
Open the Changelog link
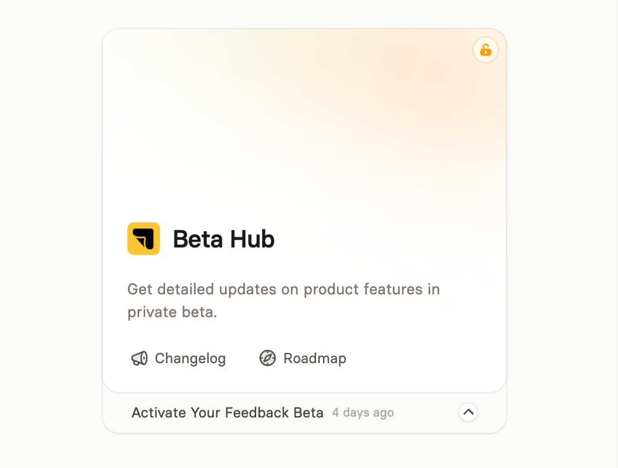tap(179, 359)
